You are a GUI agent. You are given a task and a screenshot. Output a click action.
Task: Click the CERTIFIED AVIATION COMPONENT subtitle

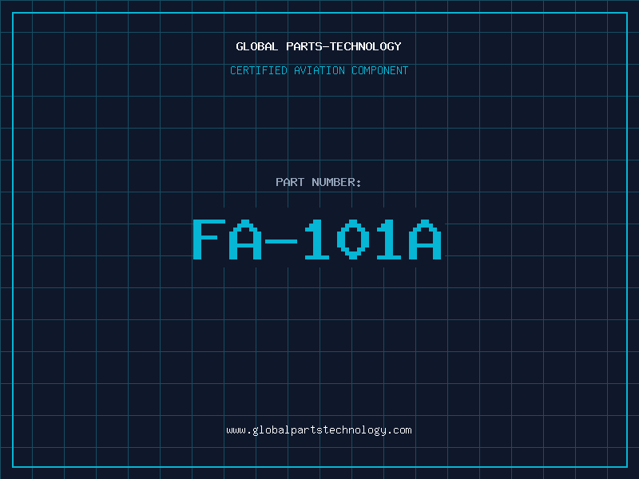click(319, 70)
